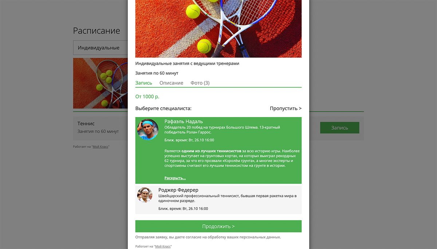Click the tennis rackets banner photo
The height and width of the screenshot is (249, 437).
click(219, 29)
